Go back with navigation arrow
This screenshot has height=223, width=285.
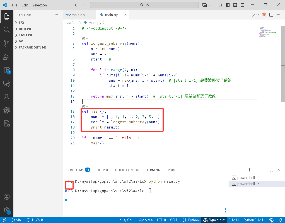77,5
